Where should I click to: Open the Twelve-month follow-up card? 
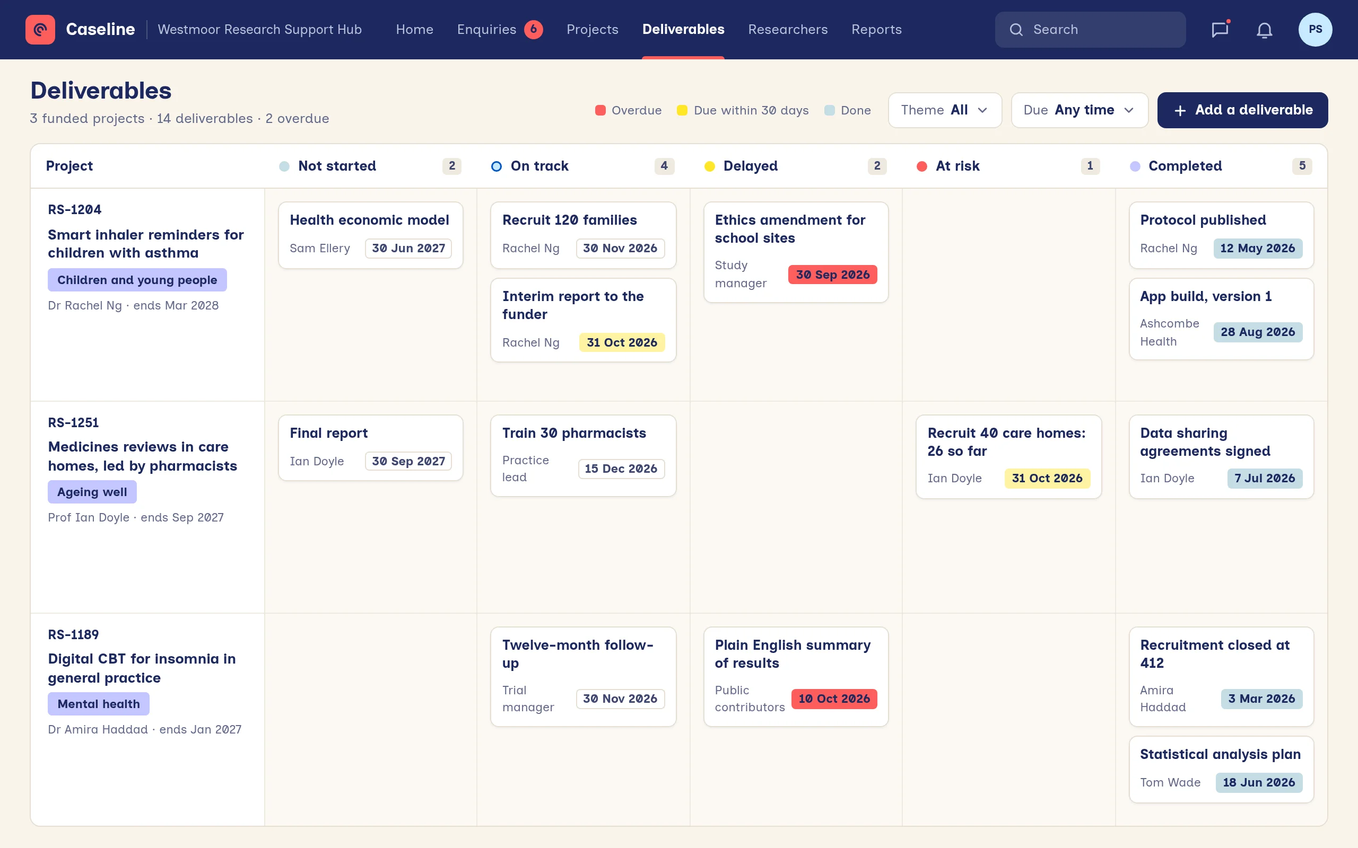coord(583,676)
